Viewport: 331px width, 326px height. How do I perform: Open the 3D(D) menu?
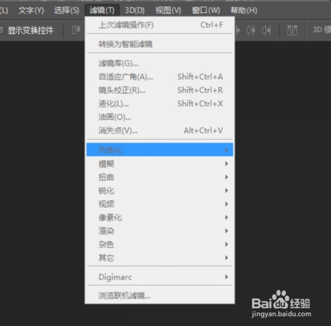tap(135, 10)
